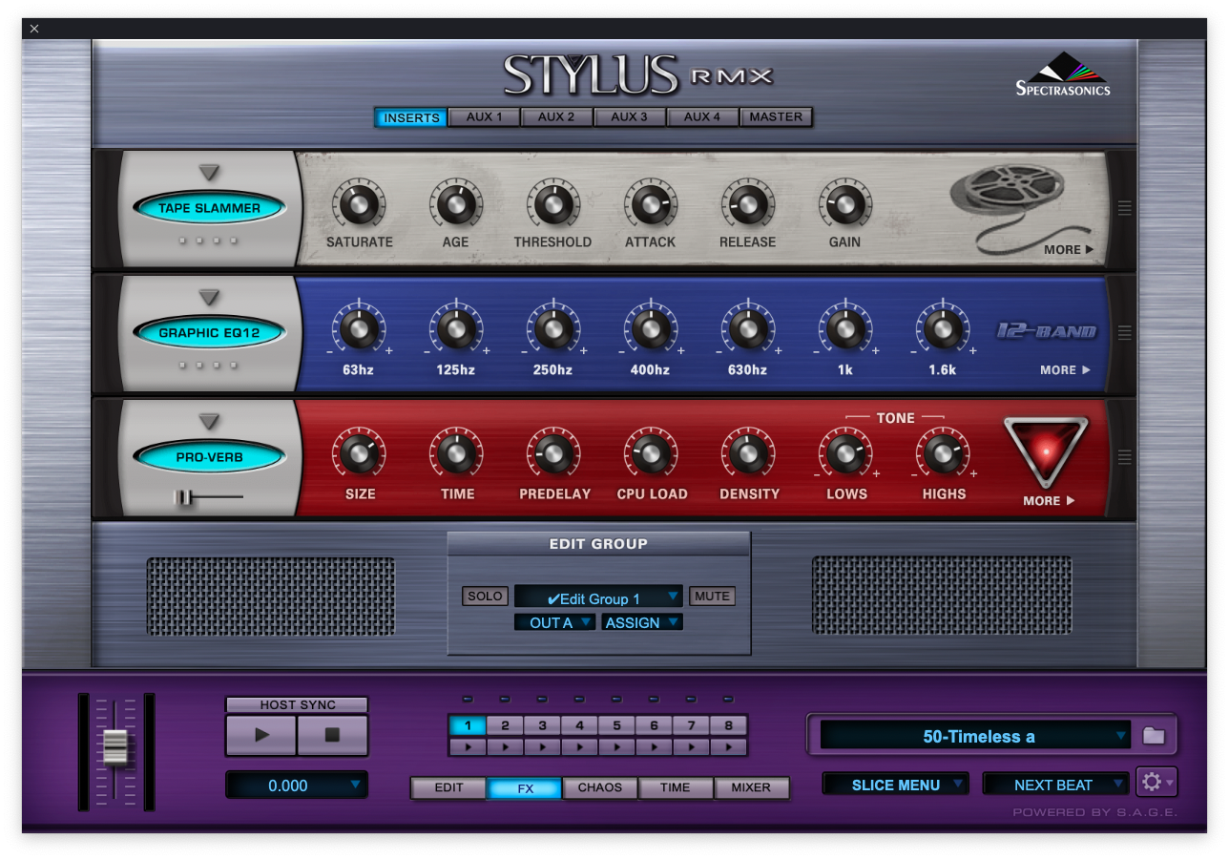Click the 250hz EQ band knob

coord(553,329)
